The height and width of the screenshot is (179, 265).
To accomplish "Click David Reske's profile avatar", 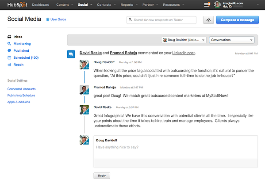I will click(x=84, y=110).
